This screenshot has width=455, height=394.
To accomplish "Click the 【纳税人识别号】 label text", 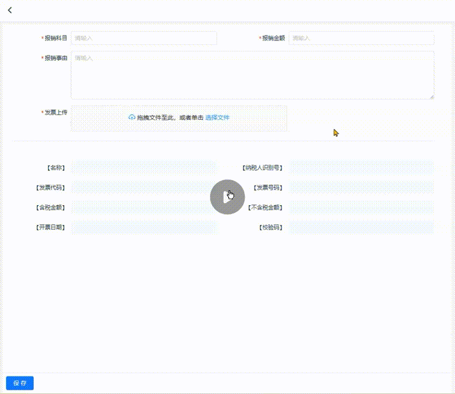I will point(262,168).
